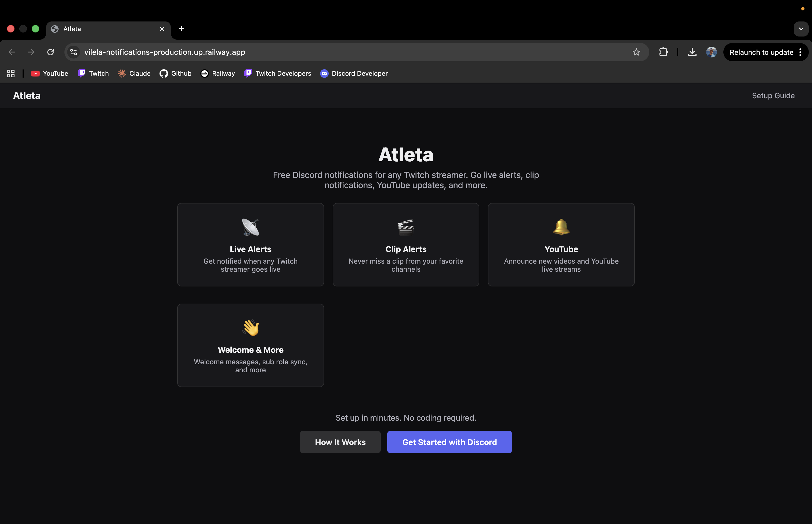Open the Railway bookmark

[218, 73]
